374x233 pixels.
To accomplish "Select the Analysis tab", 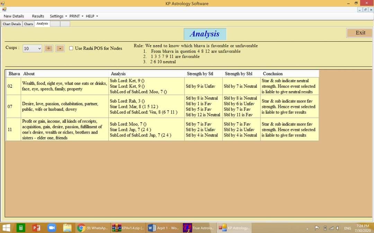I will (x=42, y=23).
